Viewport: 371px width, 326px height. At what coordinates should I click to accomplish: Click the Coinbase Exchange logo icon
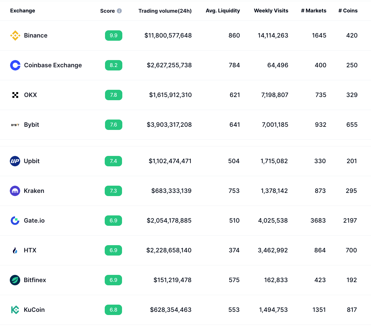tap(15, 65)
